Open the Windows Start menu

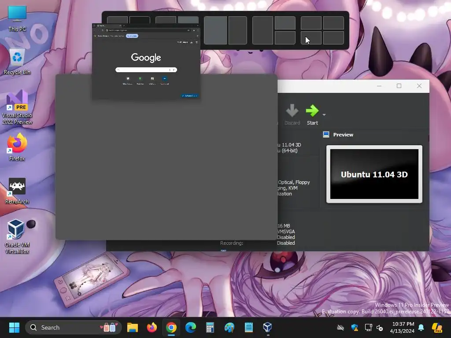click(14, 327)
